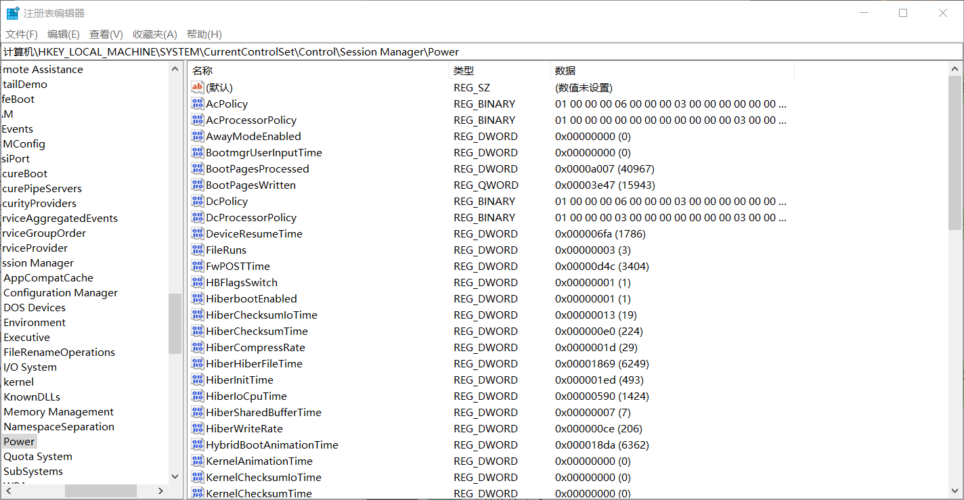Click the HiberHiberFileTime value icon

click(198, 363)
